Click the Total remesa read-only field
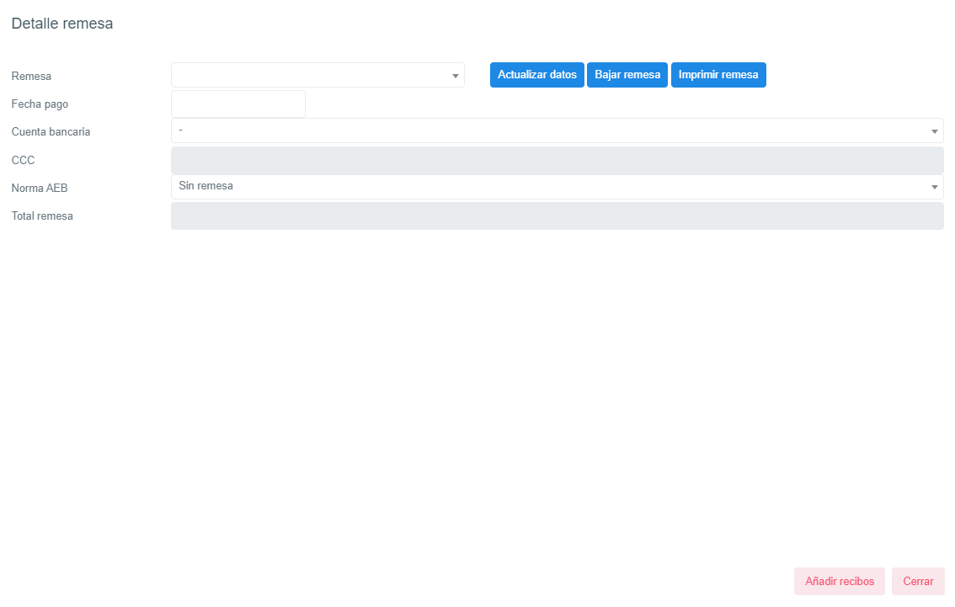The height and width of the screenshot is (607, 955). point(557,216)
